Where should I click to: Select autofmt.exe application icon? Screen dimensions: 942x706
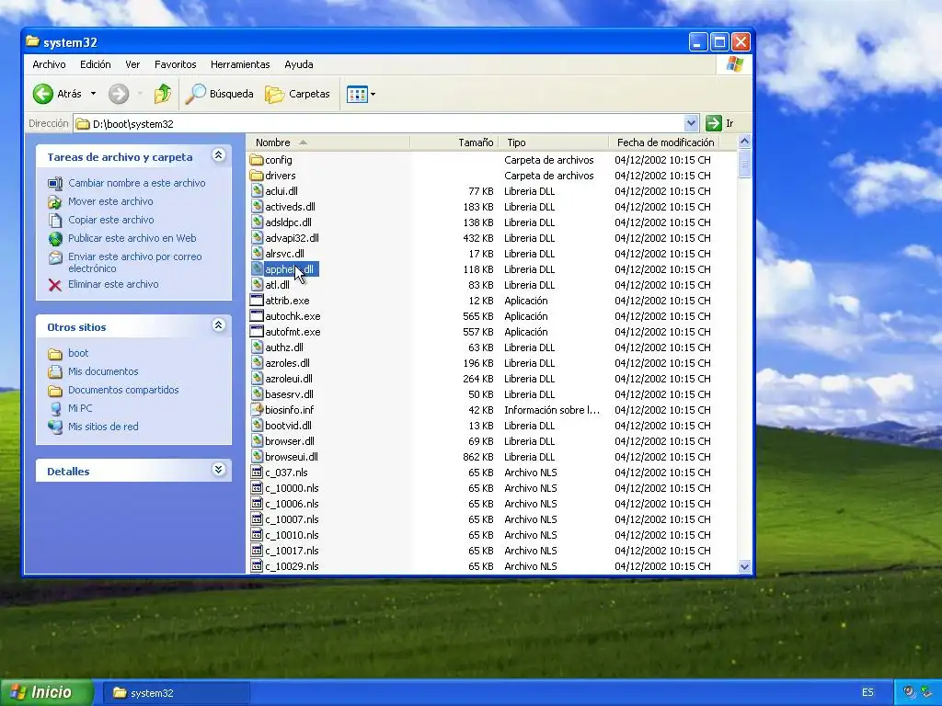pyautogui.click(x=257, y=331)
